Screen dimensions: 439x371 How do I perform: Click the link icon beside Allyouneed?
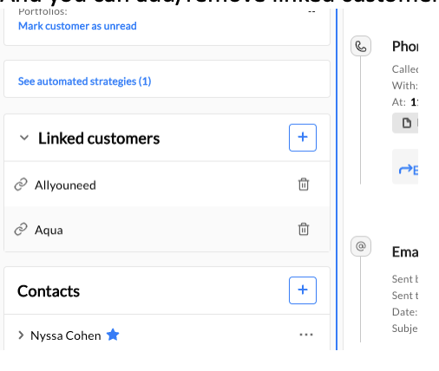21,185
